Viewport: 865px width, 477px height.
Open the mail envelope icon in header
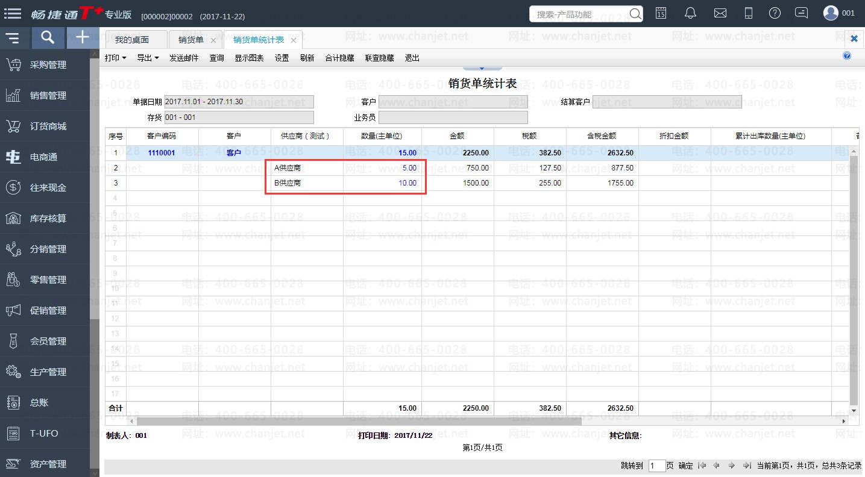[x=720, y=13]
